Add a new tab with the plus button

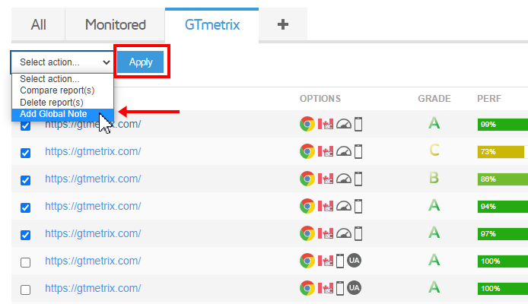tap(283, 24)
